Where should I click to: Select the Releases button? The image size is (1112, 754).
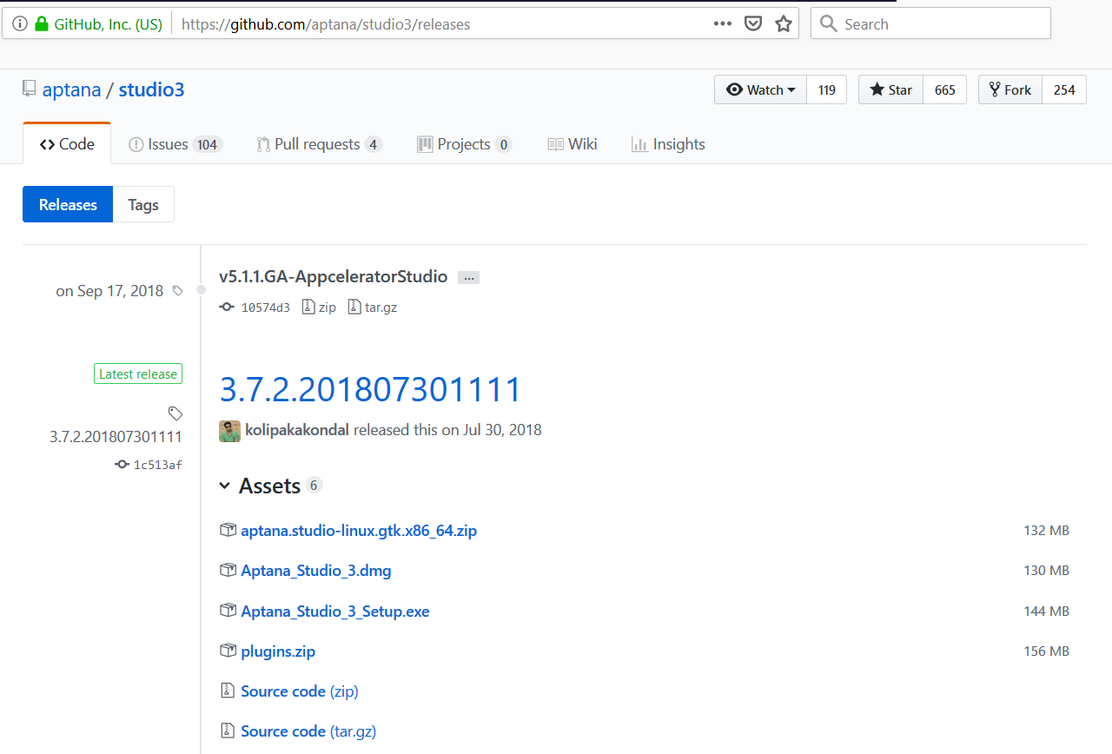[x=68, y=204]
